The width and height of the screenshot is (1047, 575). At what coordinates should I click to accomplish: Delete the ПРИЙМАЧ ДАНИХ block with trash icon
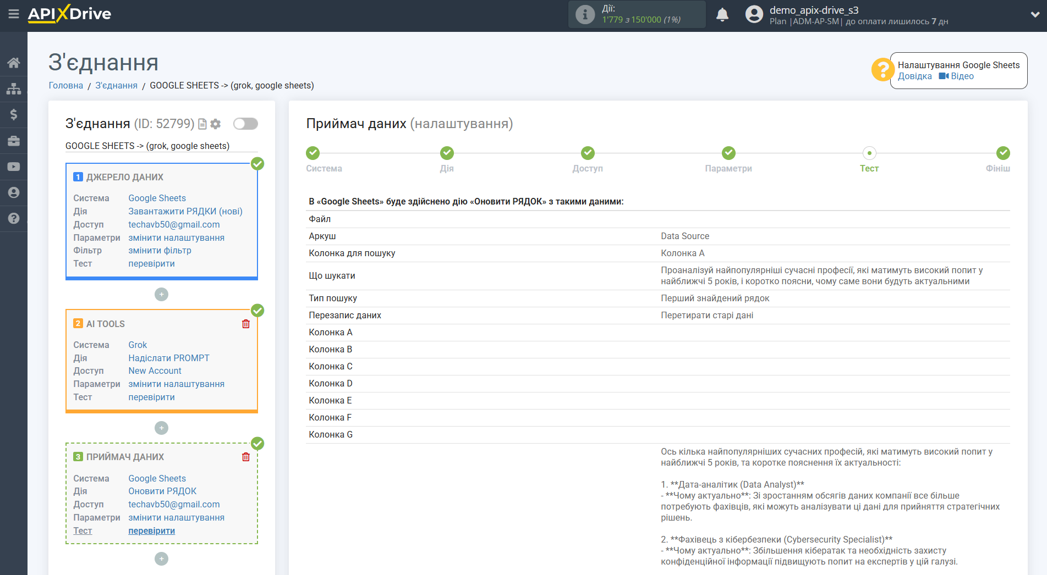point(246,457)
